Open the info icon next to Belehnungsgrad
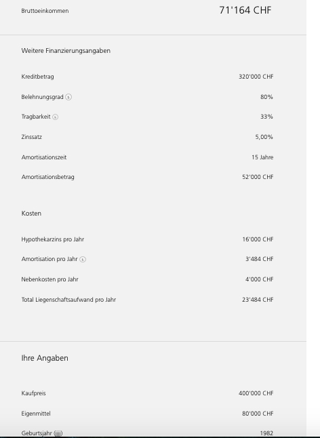This screenshot has width=320, height=438. point(68,97)
